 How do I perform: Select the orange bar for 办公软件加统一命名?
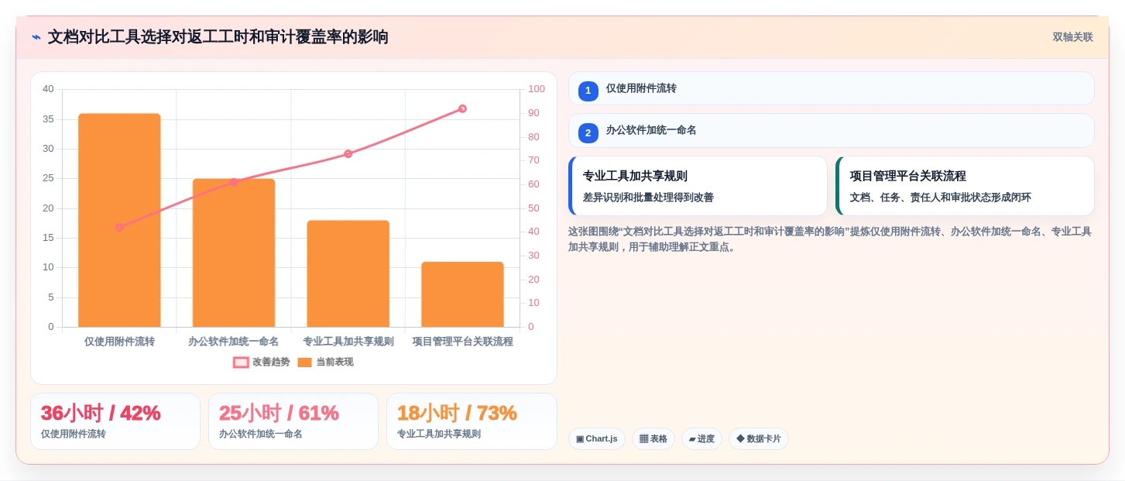click(234, 253)
